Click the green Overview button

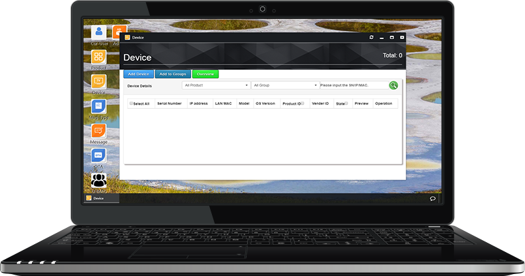(x=205, y=74)
